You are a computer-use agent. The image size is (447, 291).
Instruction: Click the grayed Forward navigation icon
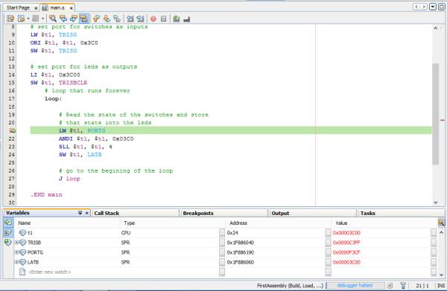pyautogui.click(x=36, y=19)
